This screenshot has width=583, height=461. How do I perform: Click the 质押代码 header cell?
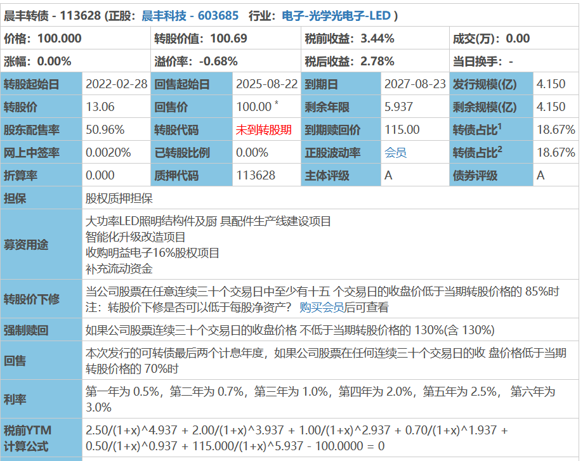(192, 175)
